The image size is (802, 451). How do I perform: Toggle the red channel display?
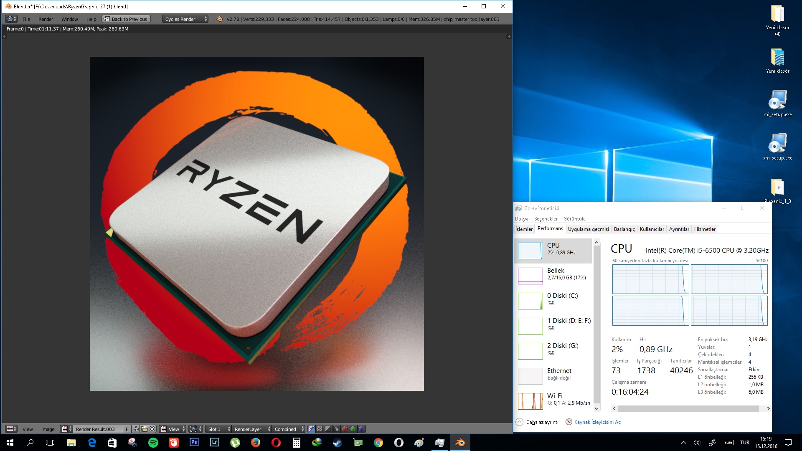(345, 429)
